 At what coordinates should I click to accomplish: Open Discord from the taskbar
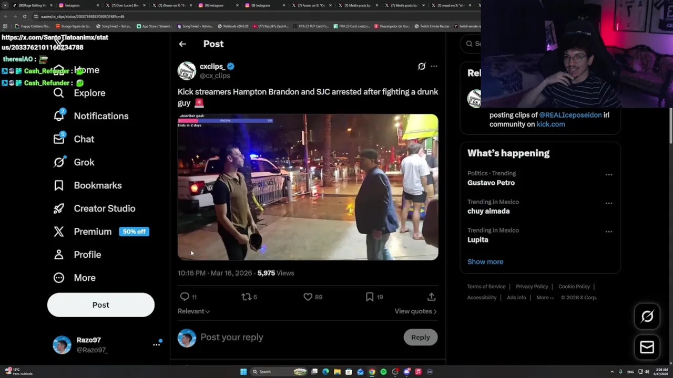pos(406,372)
